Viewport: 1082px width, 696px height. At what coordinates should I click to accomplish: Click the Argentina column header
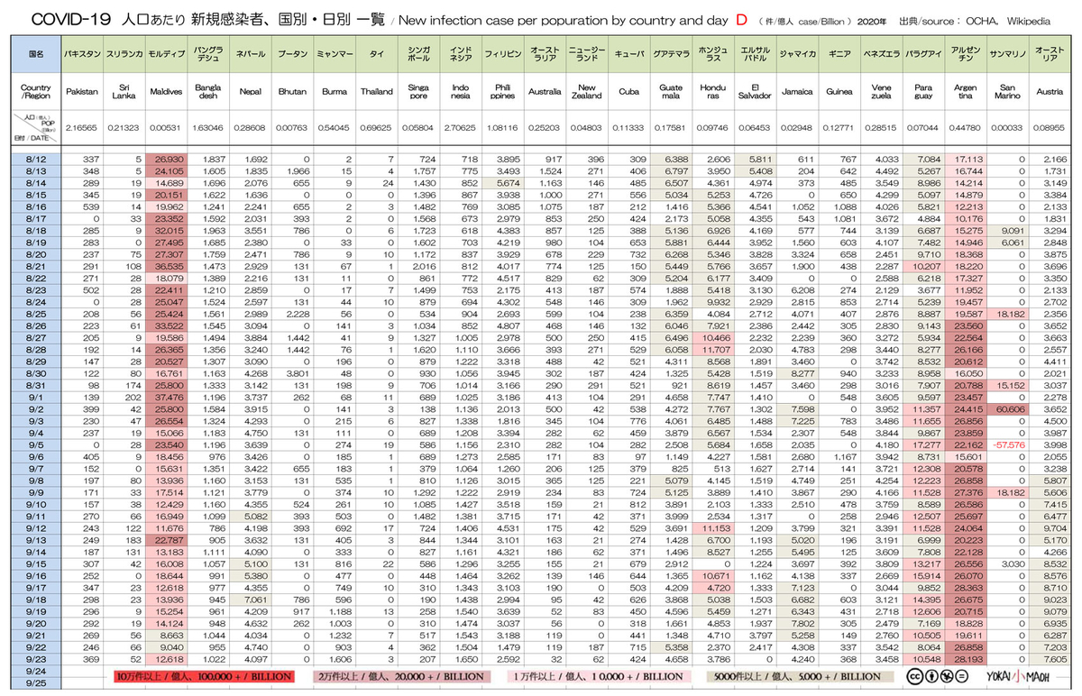tap(965, 92)
